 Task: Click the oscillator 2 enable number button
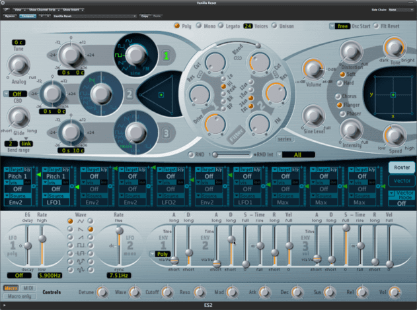129,94
